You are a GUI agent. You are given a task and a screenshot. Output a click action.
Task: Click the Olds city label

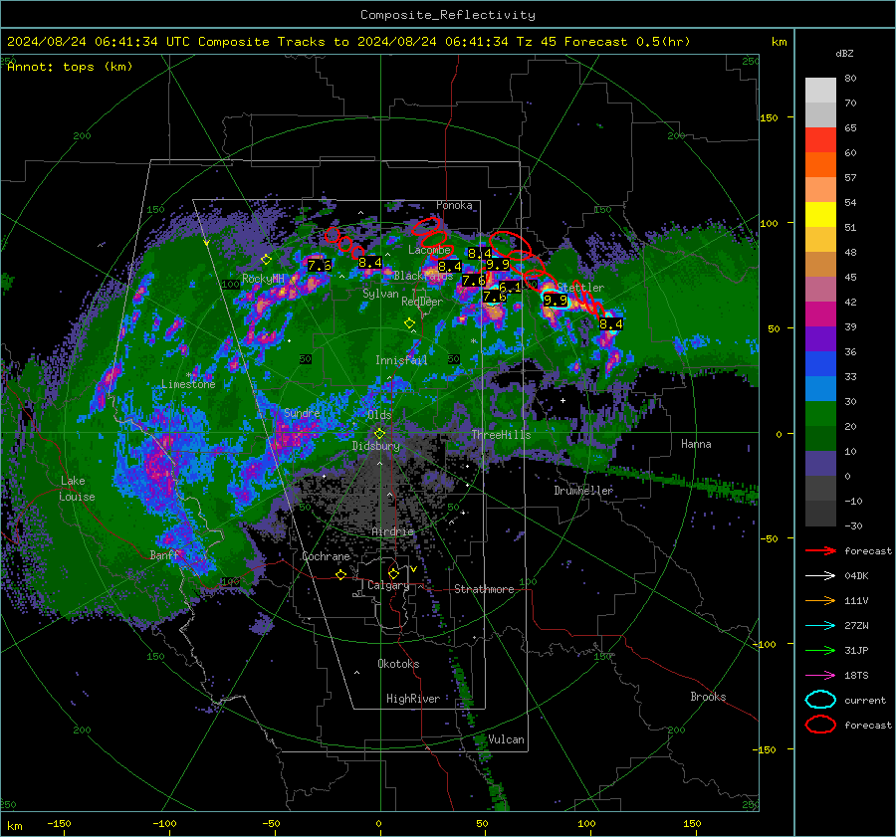(379, 415)
